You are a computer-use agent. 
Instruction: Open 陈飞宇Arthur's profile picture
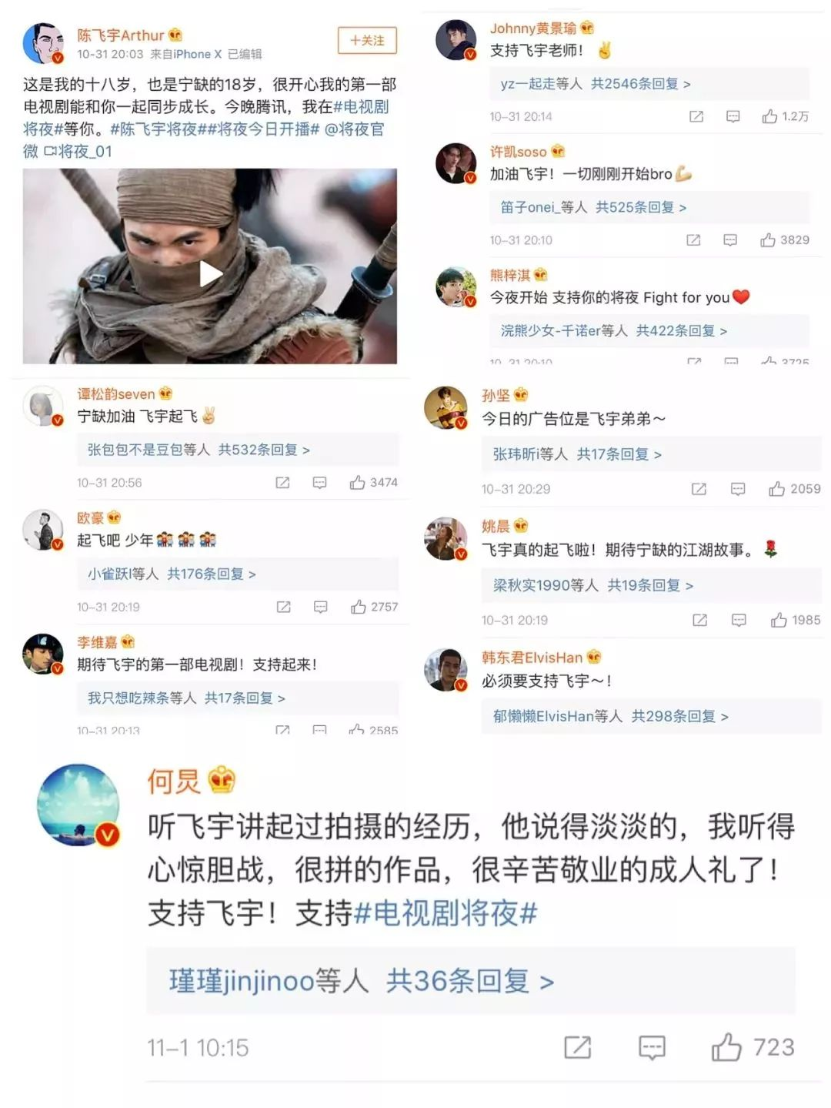44,43
